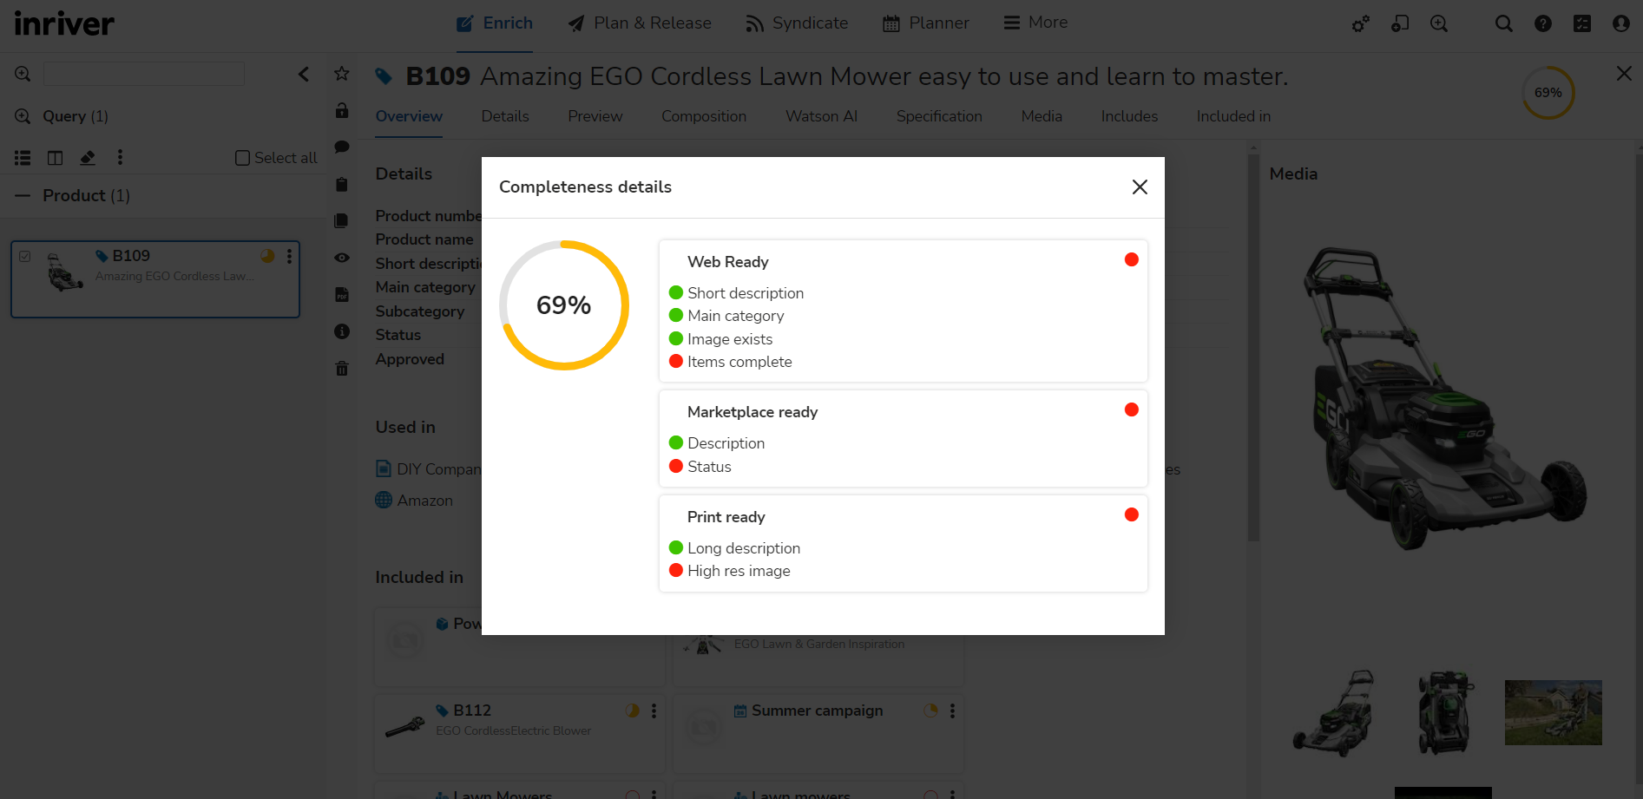Close the entity detail view
Viewport: 1643px width, 799px height.
pos(1624,74)
